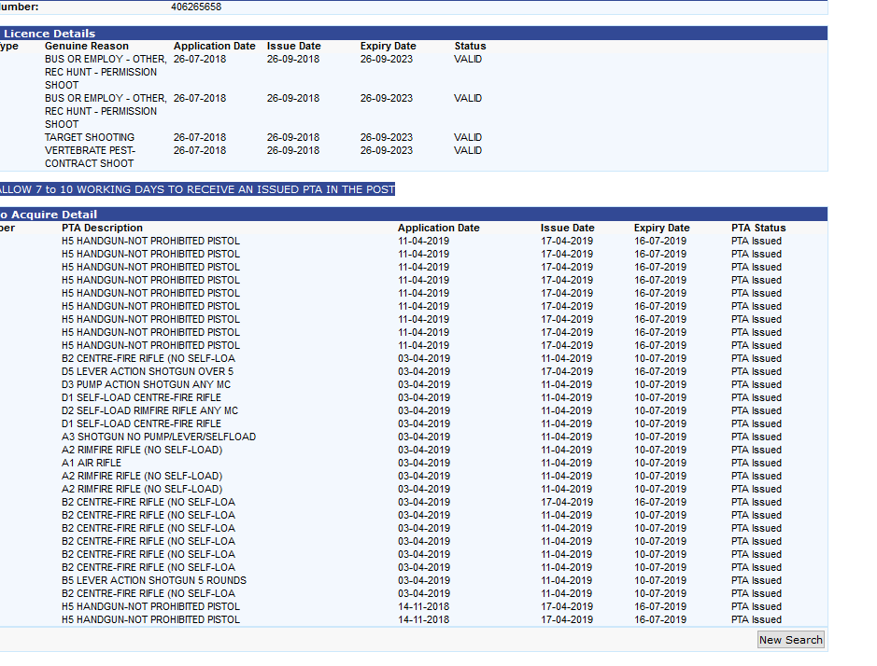Click the PTA Status column header

click(x=758, y=228)
